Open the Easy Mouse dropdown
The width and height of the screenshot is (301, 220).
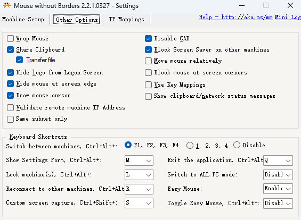pos(278,189)
